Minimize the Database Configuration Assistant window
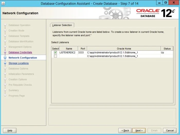This screenshot has height=135, width=180. point(159,3)
